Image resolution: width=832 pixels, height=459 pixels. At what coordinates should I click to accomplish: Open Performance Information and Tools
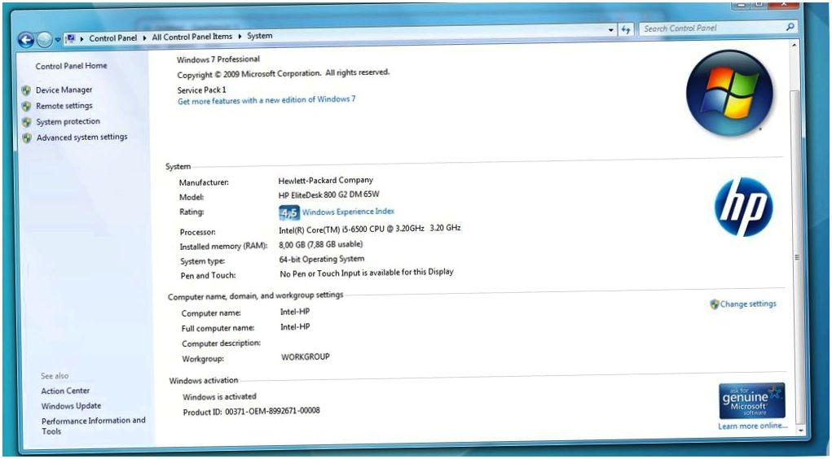[x=94, y=426]
